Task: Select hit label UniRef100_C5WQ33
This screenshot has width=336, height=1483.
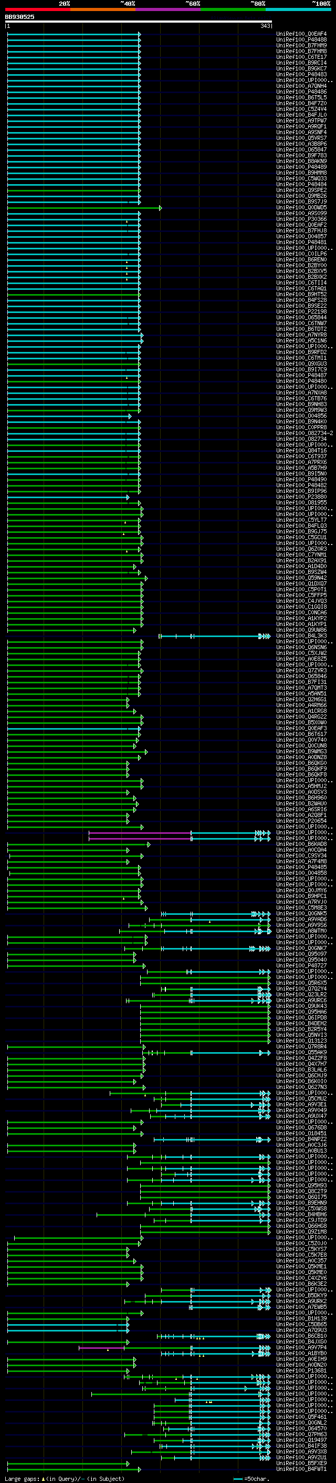Action: (x=301, y=178)
